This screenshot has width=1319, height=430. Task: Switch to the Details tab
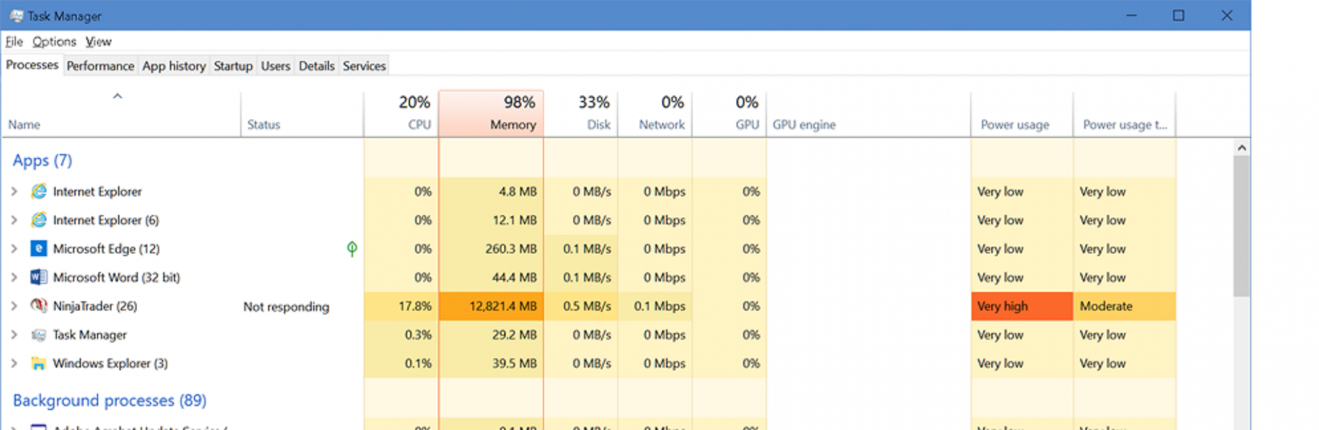pyautogui.click(x=317, y=66)
